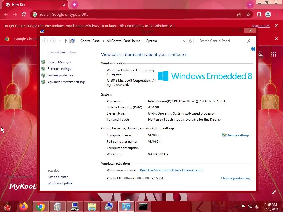The height and width of the screenshot is (212, 283).
Task: Click the Control Panel breadcrumb
Action: click(90, 41)
